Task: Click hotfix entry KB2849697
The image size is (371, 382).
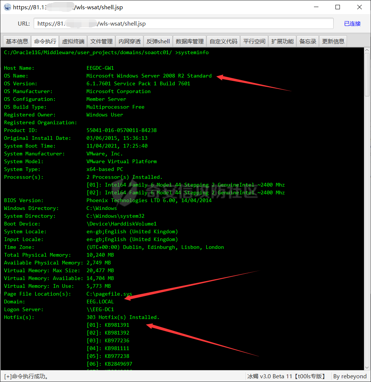Action: [109, 364]
